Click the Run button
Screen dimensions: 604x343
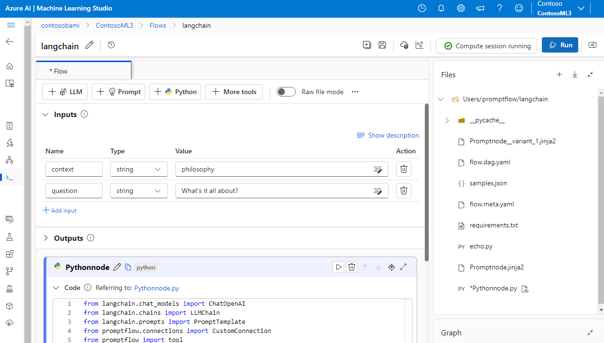coord(560,44)
